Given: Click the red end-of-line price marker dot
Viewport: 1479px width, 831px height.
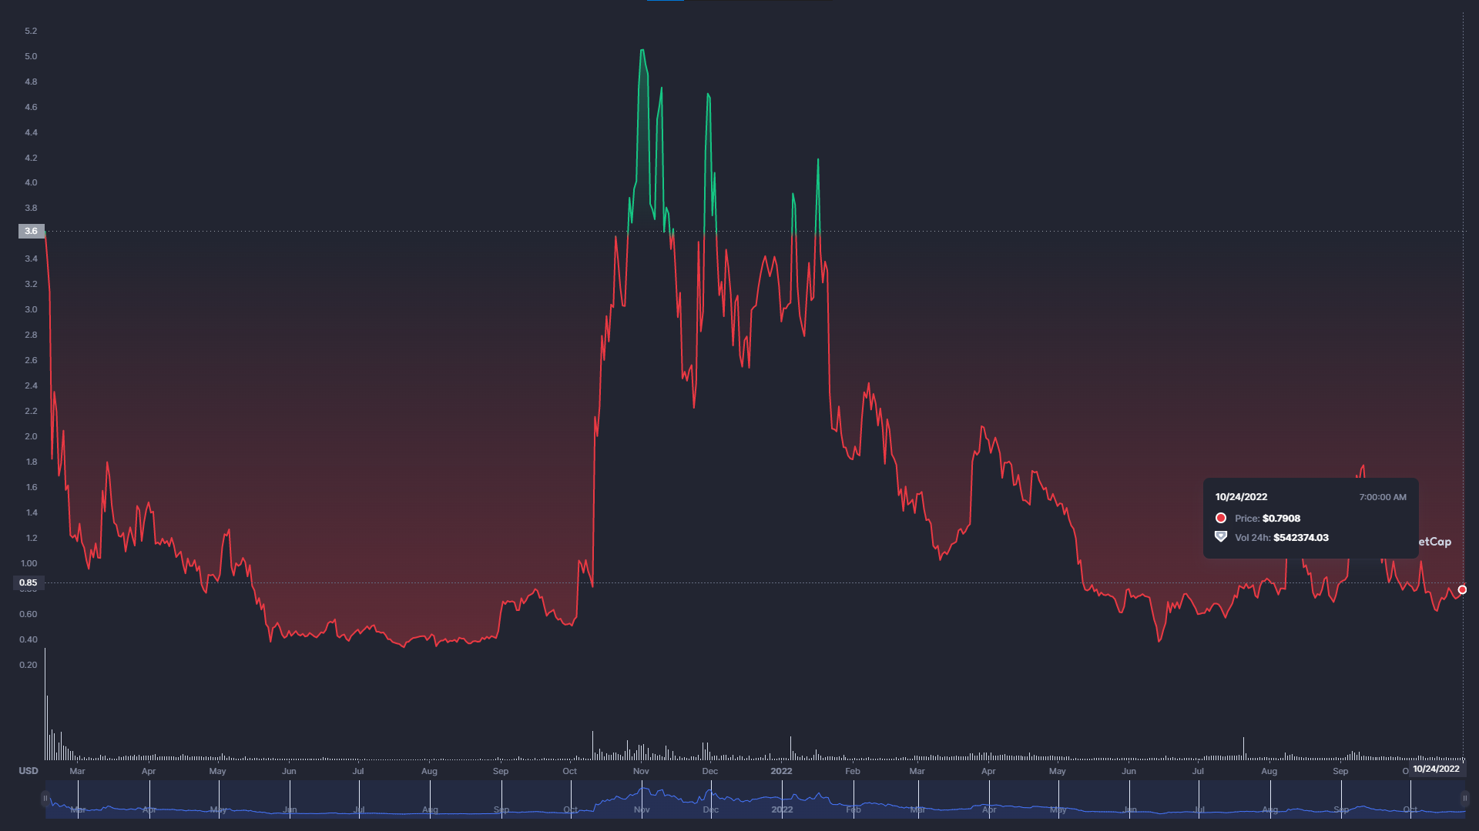Looking at the screenshot, I should click(x=1462, y=589).
